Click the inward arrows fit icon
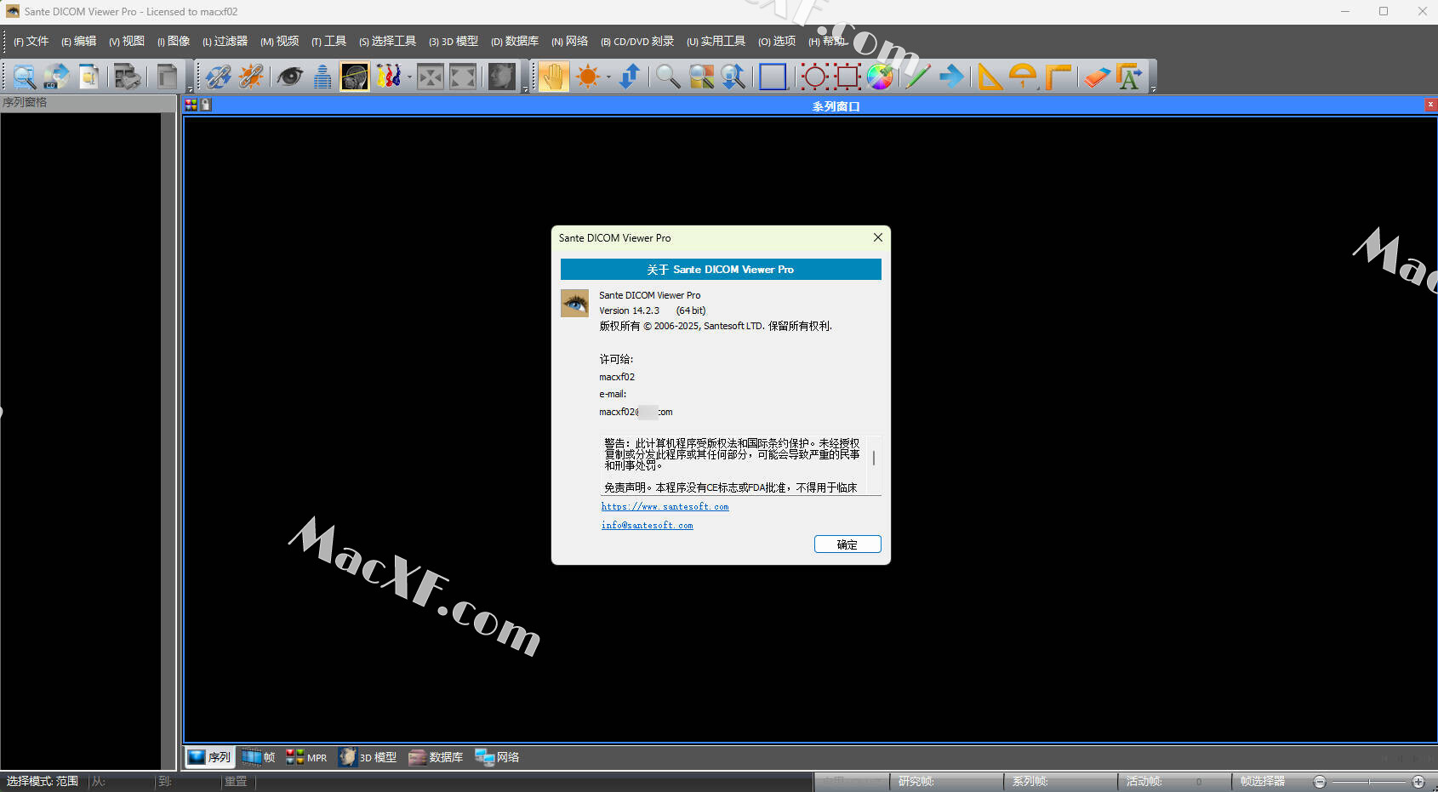 431,77
